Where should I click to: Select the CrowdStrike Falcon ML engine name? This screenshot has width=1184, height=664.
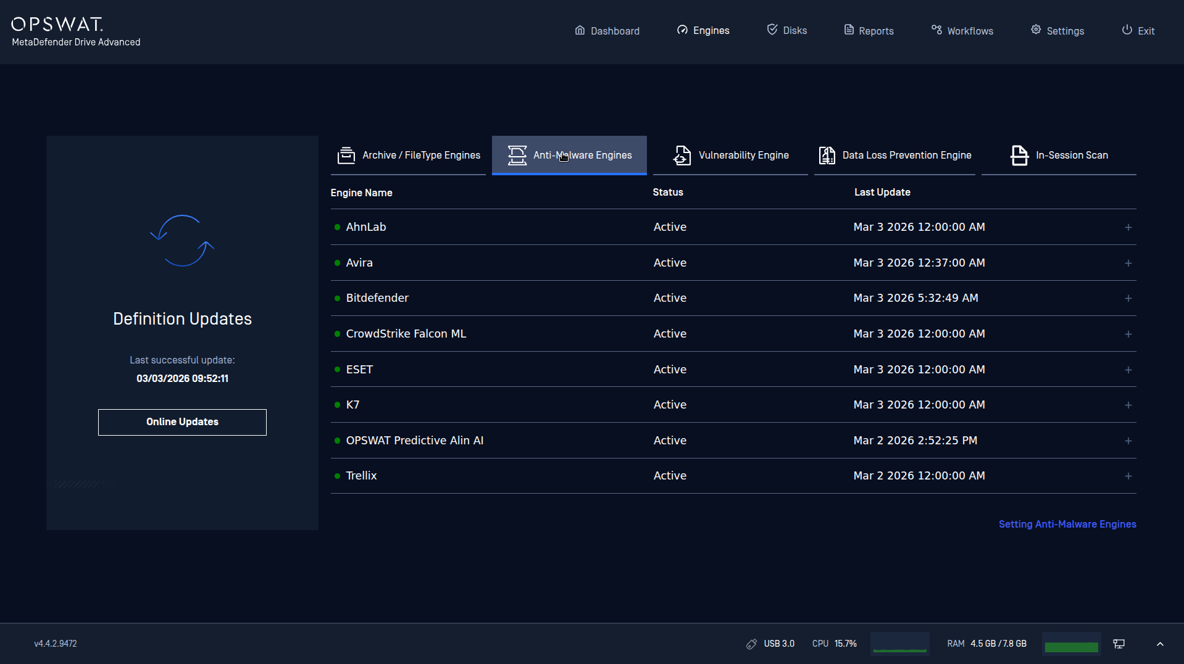406,334
